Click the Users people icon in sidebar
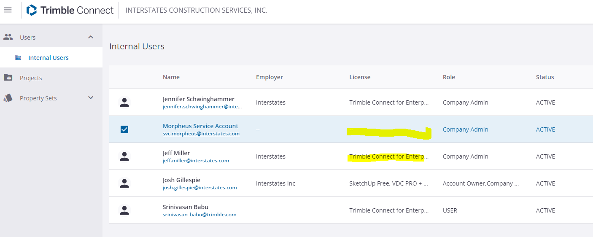 pos(8,37)
